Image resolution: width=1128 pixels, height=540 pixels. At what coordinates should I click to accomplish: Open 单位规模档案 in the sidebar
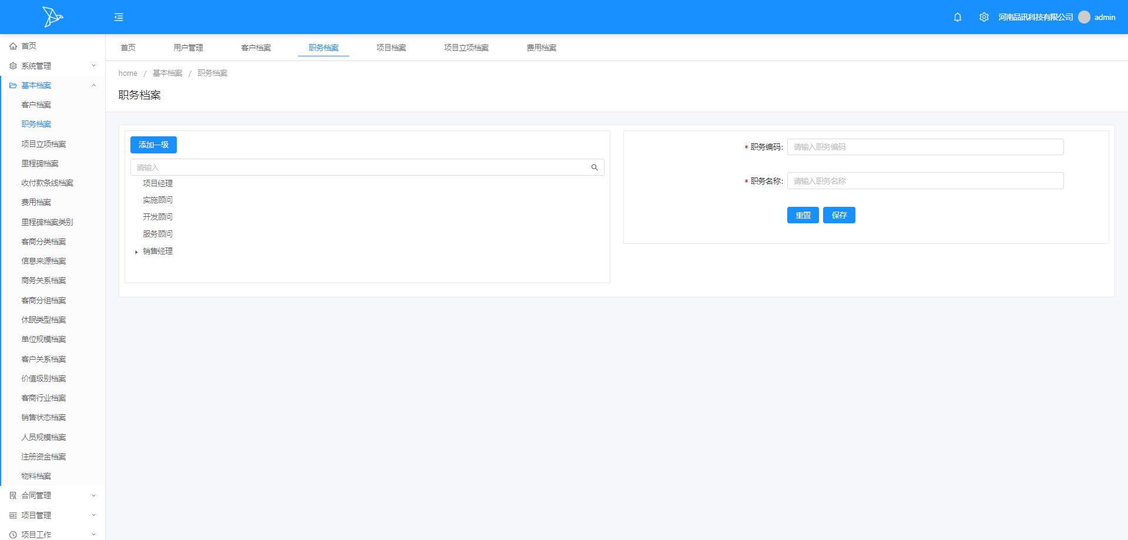tap(44, 339)
